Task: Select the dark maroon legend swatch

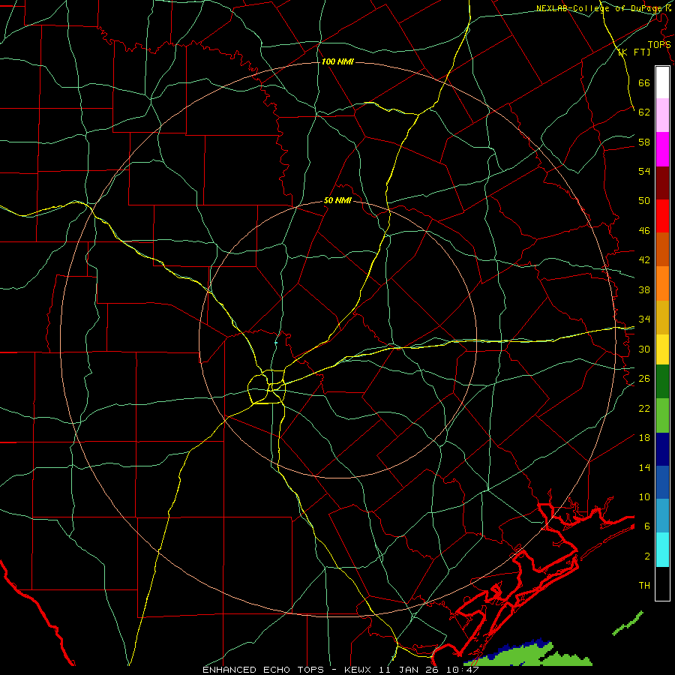Action: (662, 182)
